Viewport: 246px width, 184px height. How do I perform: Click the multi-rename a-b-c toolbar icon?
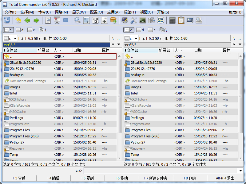pyautogui.click(x=95, y=20)
